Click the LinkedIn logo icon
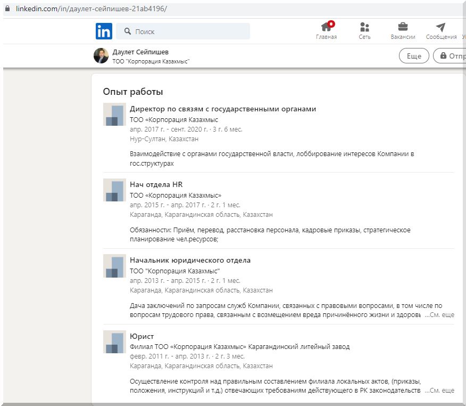466x406 pixels. (x=104, y=31)
